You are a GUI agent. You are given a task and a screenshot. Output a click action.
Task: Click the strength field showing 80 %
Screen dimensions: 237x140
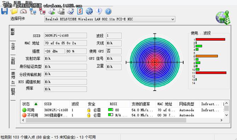coord(76,51)
